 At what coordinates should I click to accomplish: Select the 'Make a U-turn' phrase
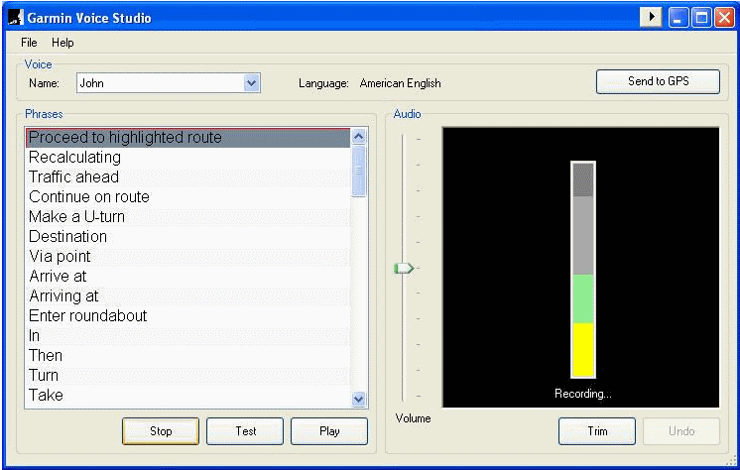(x=77, y=216)
